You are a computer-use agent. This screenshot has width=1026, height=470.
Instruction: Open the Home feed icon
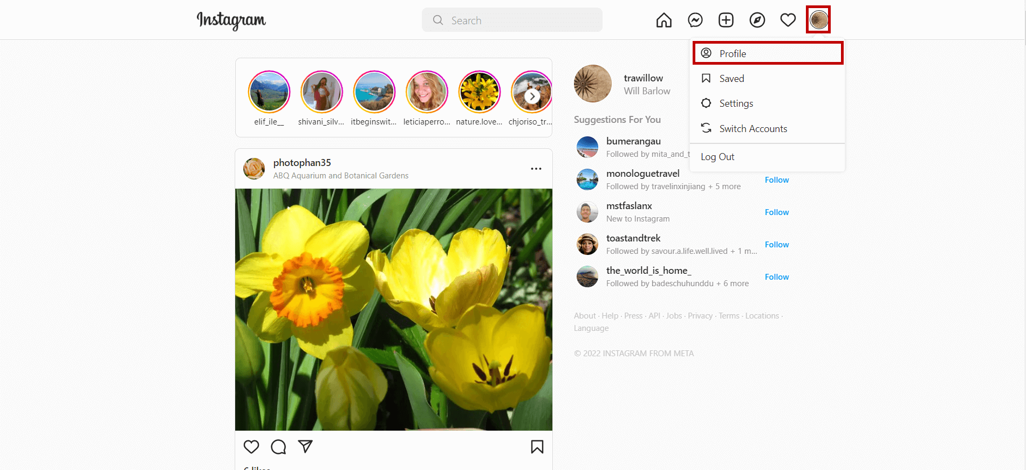664,20
